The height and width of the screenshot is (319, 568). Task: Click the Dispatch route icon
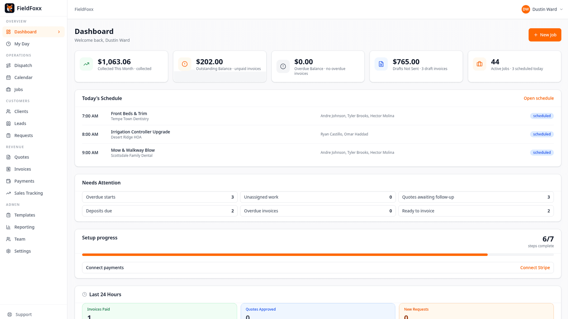point(9,66)
